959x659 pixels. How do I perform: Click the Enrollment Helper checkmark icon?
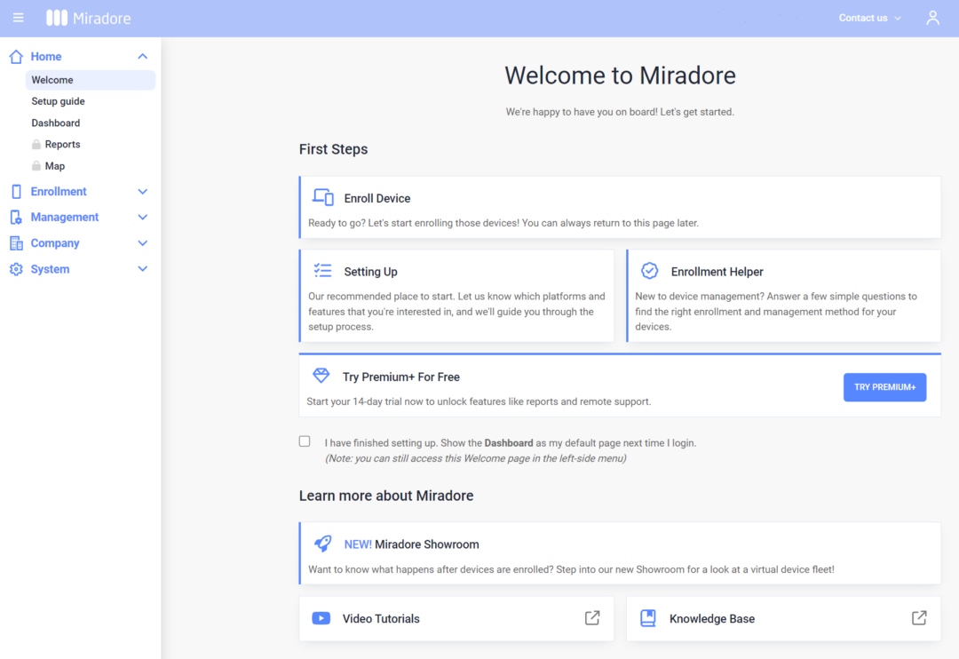[x=647, y=271]
